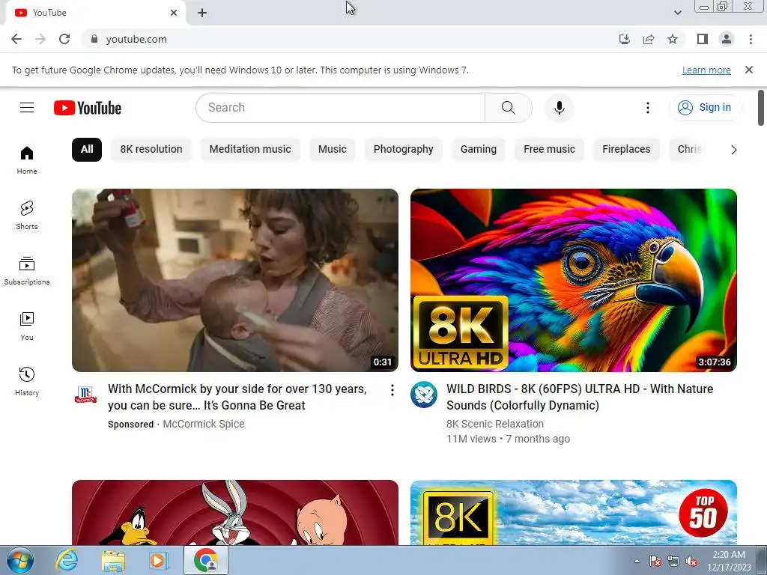The height and width of the screenshot is (575, 767).
Task: Reload the page
Action: pos(64,39)
